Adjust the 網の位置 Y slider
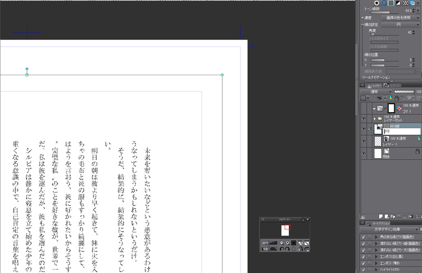This screenshot has width=422, height=273. click(385, 66)
